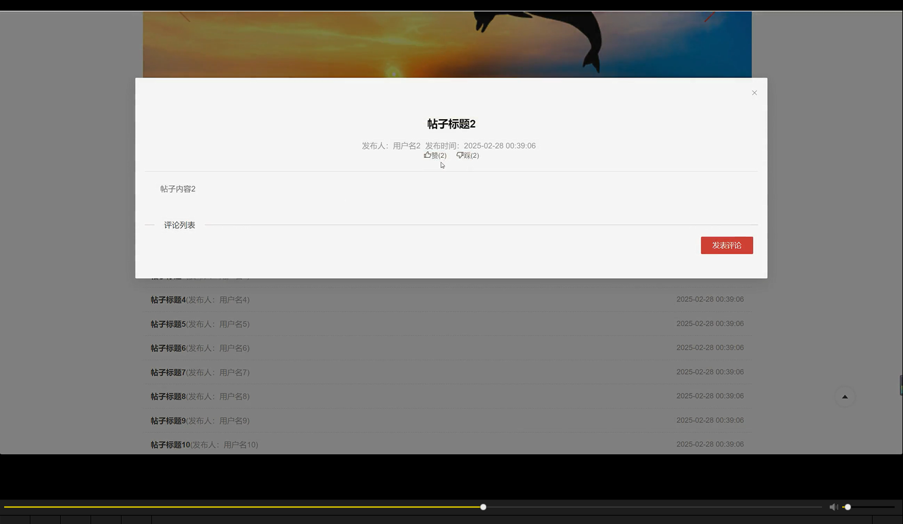903x524 pixels.
Task: Click the video progress bar handle
Action: coord(483,507)
